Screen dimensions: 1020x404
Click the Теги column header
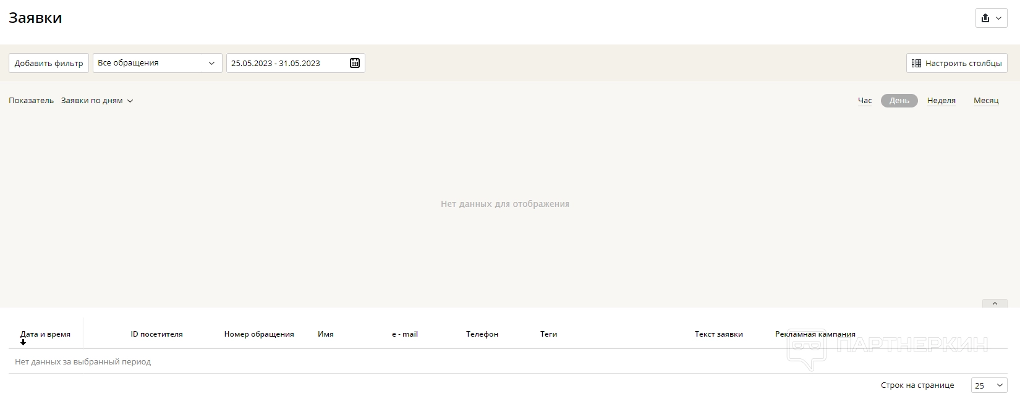pyautogui.click(x=549, y=334)
